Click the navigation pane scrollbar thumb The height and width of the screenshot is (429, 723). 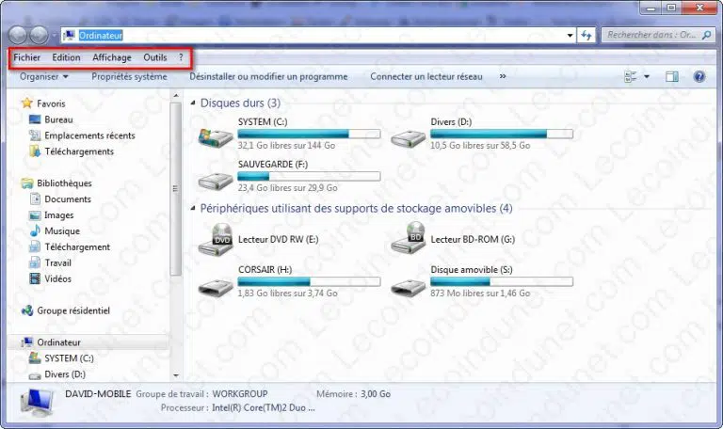tap(175, 189)
